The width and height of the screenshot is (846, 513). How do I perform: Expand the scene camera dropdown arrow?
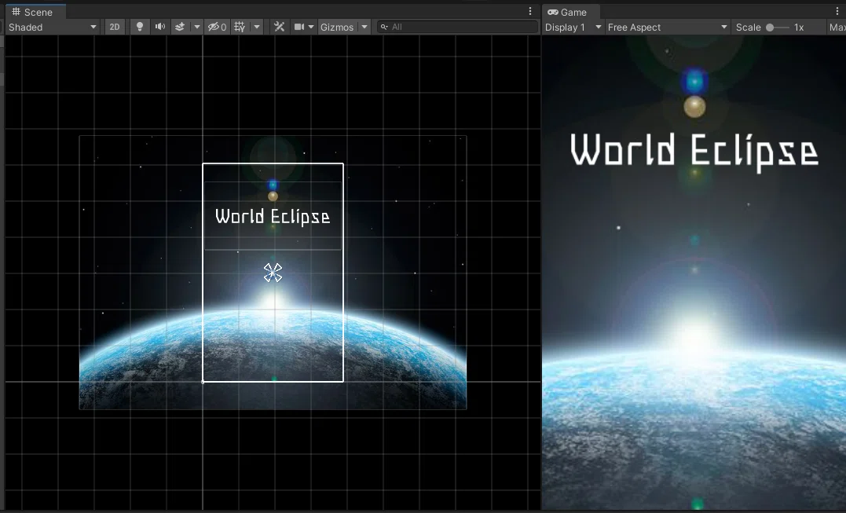point(311,27)
